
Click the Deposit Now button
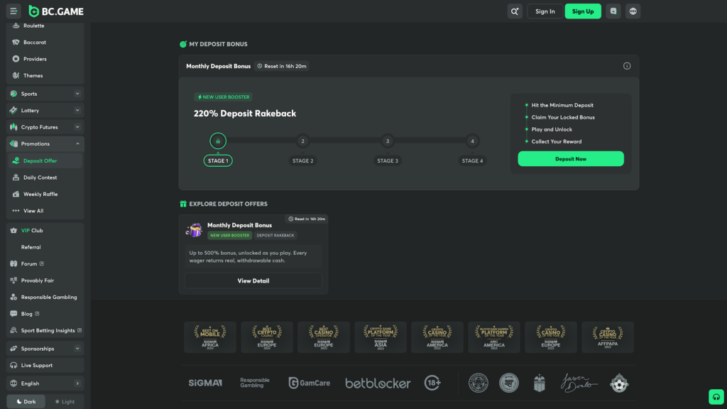(x=571, y=158)
